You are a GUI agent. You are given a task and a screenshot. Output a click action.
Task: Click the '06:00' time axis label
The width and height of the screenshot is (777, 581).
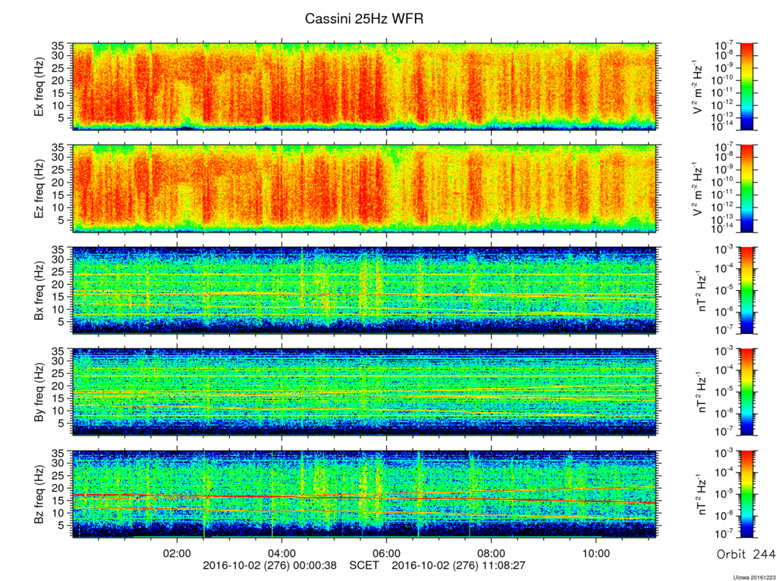coord(386,553)
